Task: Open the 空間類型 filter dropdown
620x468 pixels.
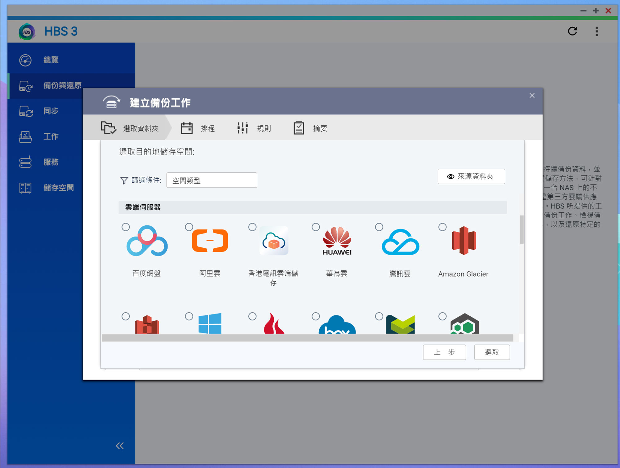Action: [x=212, y=180]
